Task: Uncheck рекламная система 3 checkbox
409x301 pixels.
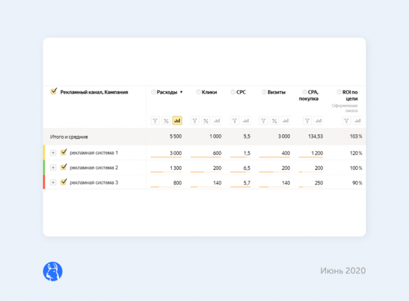Action: pyautogui.click(x=64, y=182)
